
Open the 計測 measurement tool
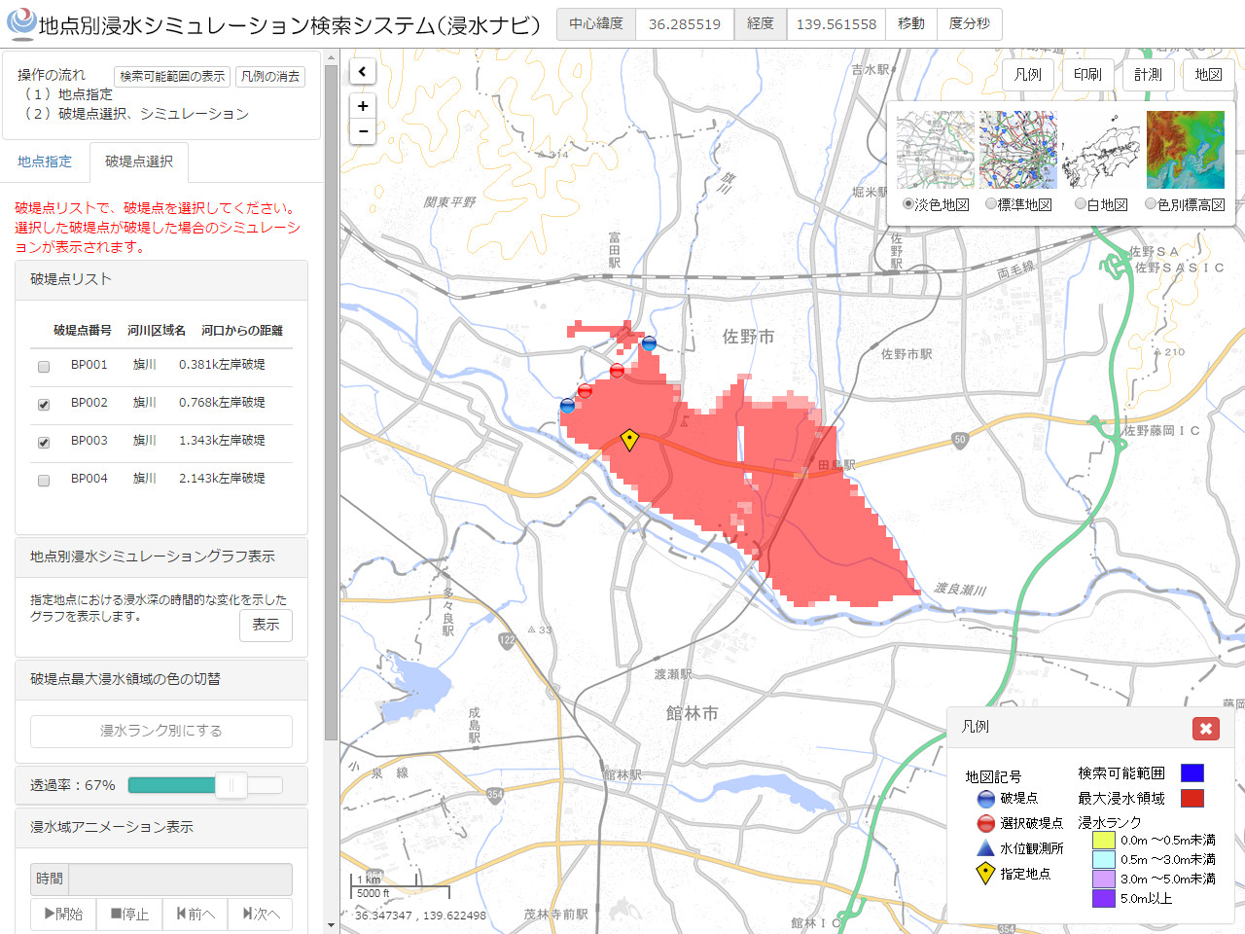(1148, 75)
